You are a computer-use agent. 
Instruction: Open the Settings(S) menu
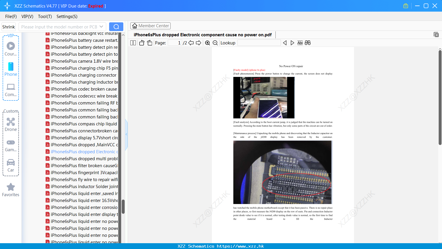67,17
